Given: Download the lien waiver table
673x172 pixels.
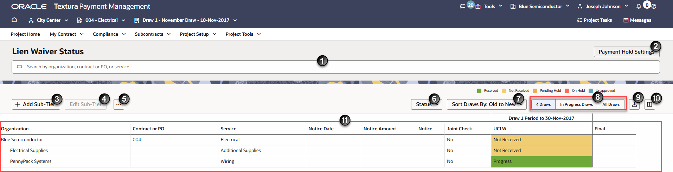Looking at the screenshot, I should click(634, 104).
